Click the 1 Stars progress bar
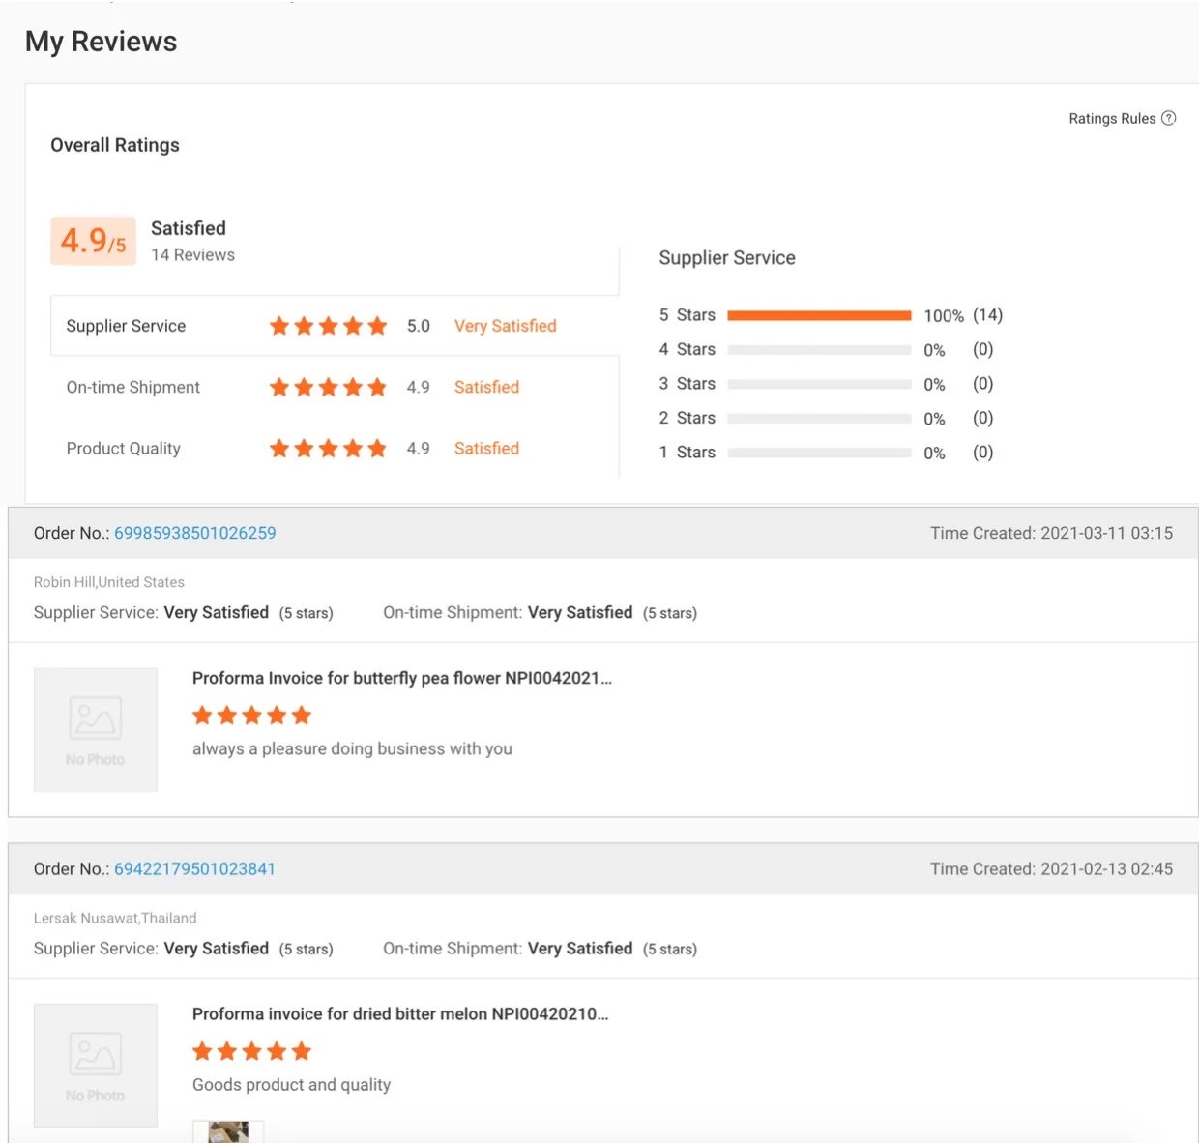 819,453
